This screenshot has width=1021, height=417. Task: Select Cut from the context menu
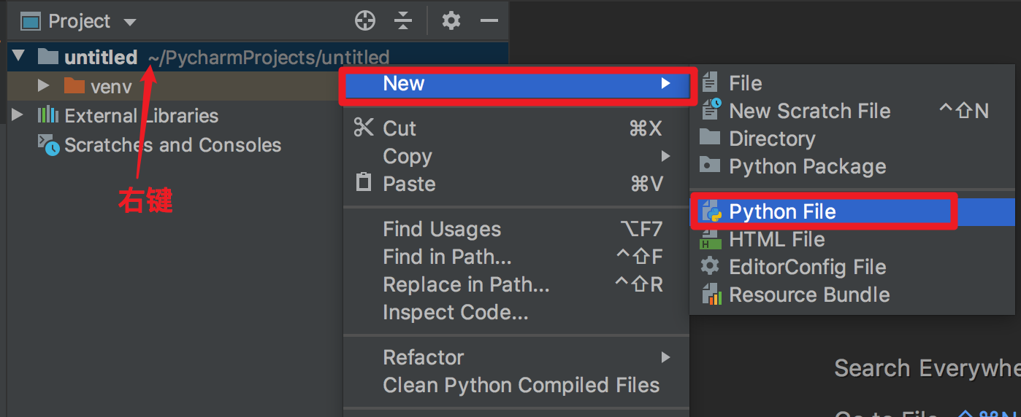click(399, 129)
